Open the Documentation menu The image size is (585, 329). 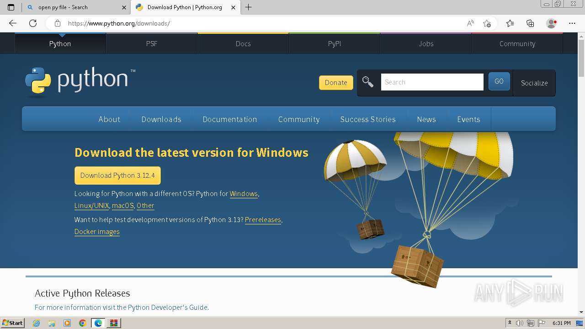pos(230,119)
